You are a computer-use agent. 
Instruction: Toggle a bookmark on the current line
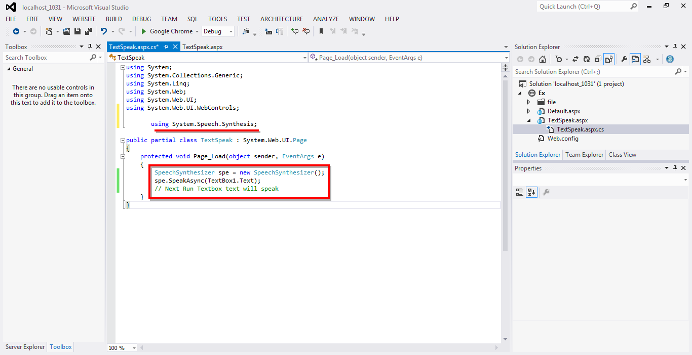click(x=321, y=31)
